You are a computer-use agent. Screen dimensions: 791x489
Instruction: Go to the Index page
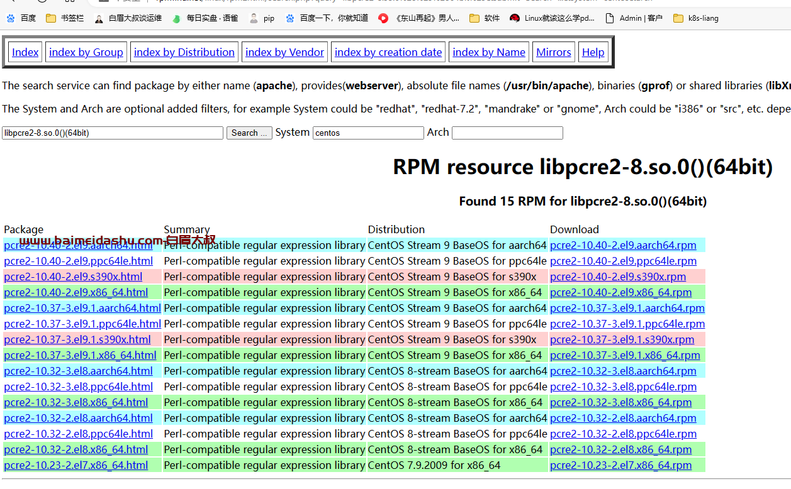[x=25, y=52]
